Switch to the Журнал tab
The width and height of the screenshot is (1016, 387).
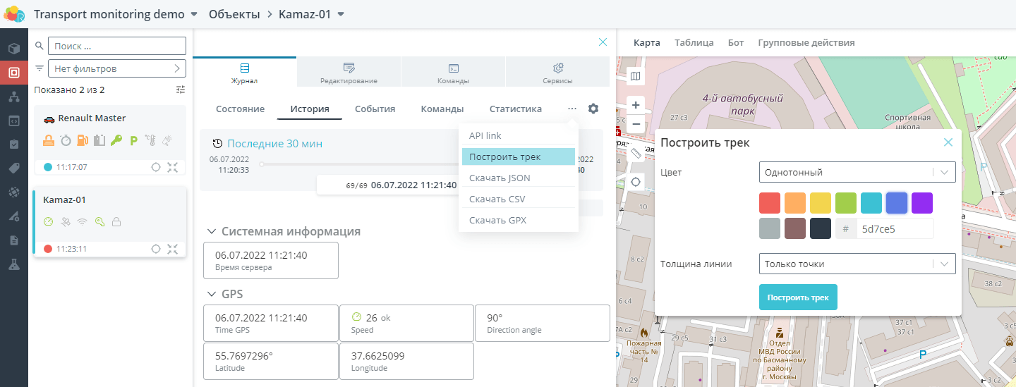click(245, 73)
